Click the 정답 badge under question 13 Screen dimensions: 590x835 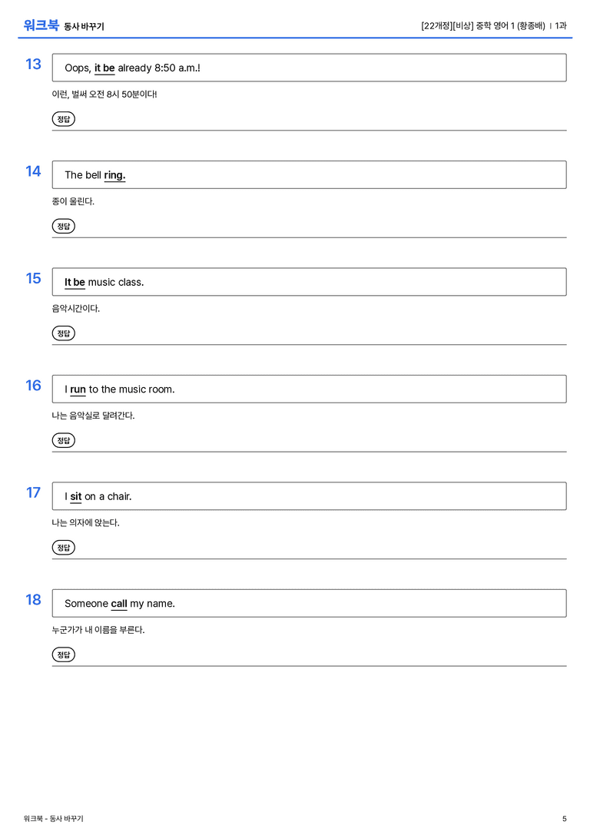pos(63,119)
